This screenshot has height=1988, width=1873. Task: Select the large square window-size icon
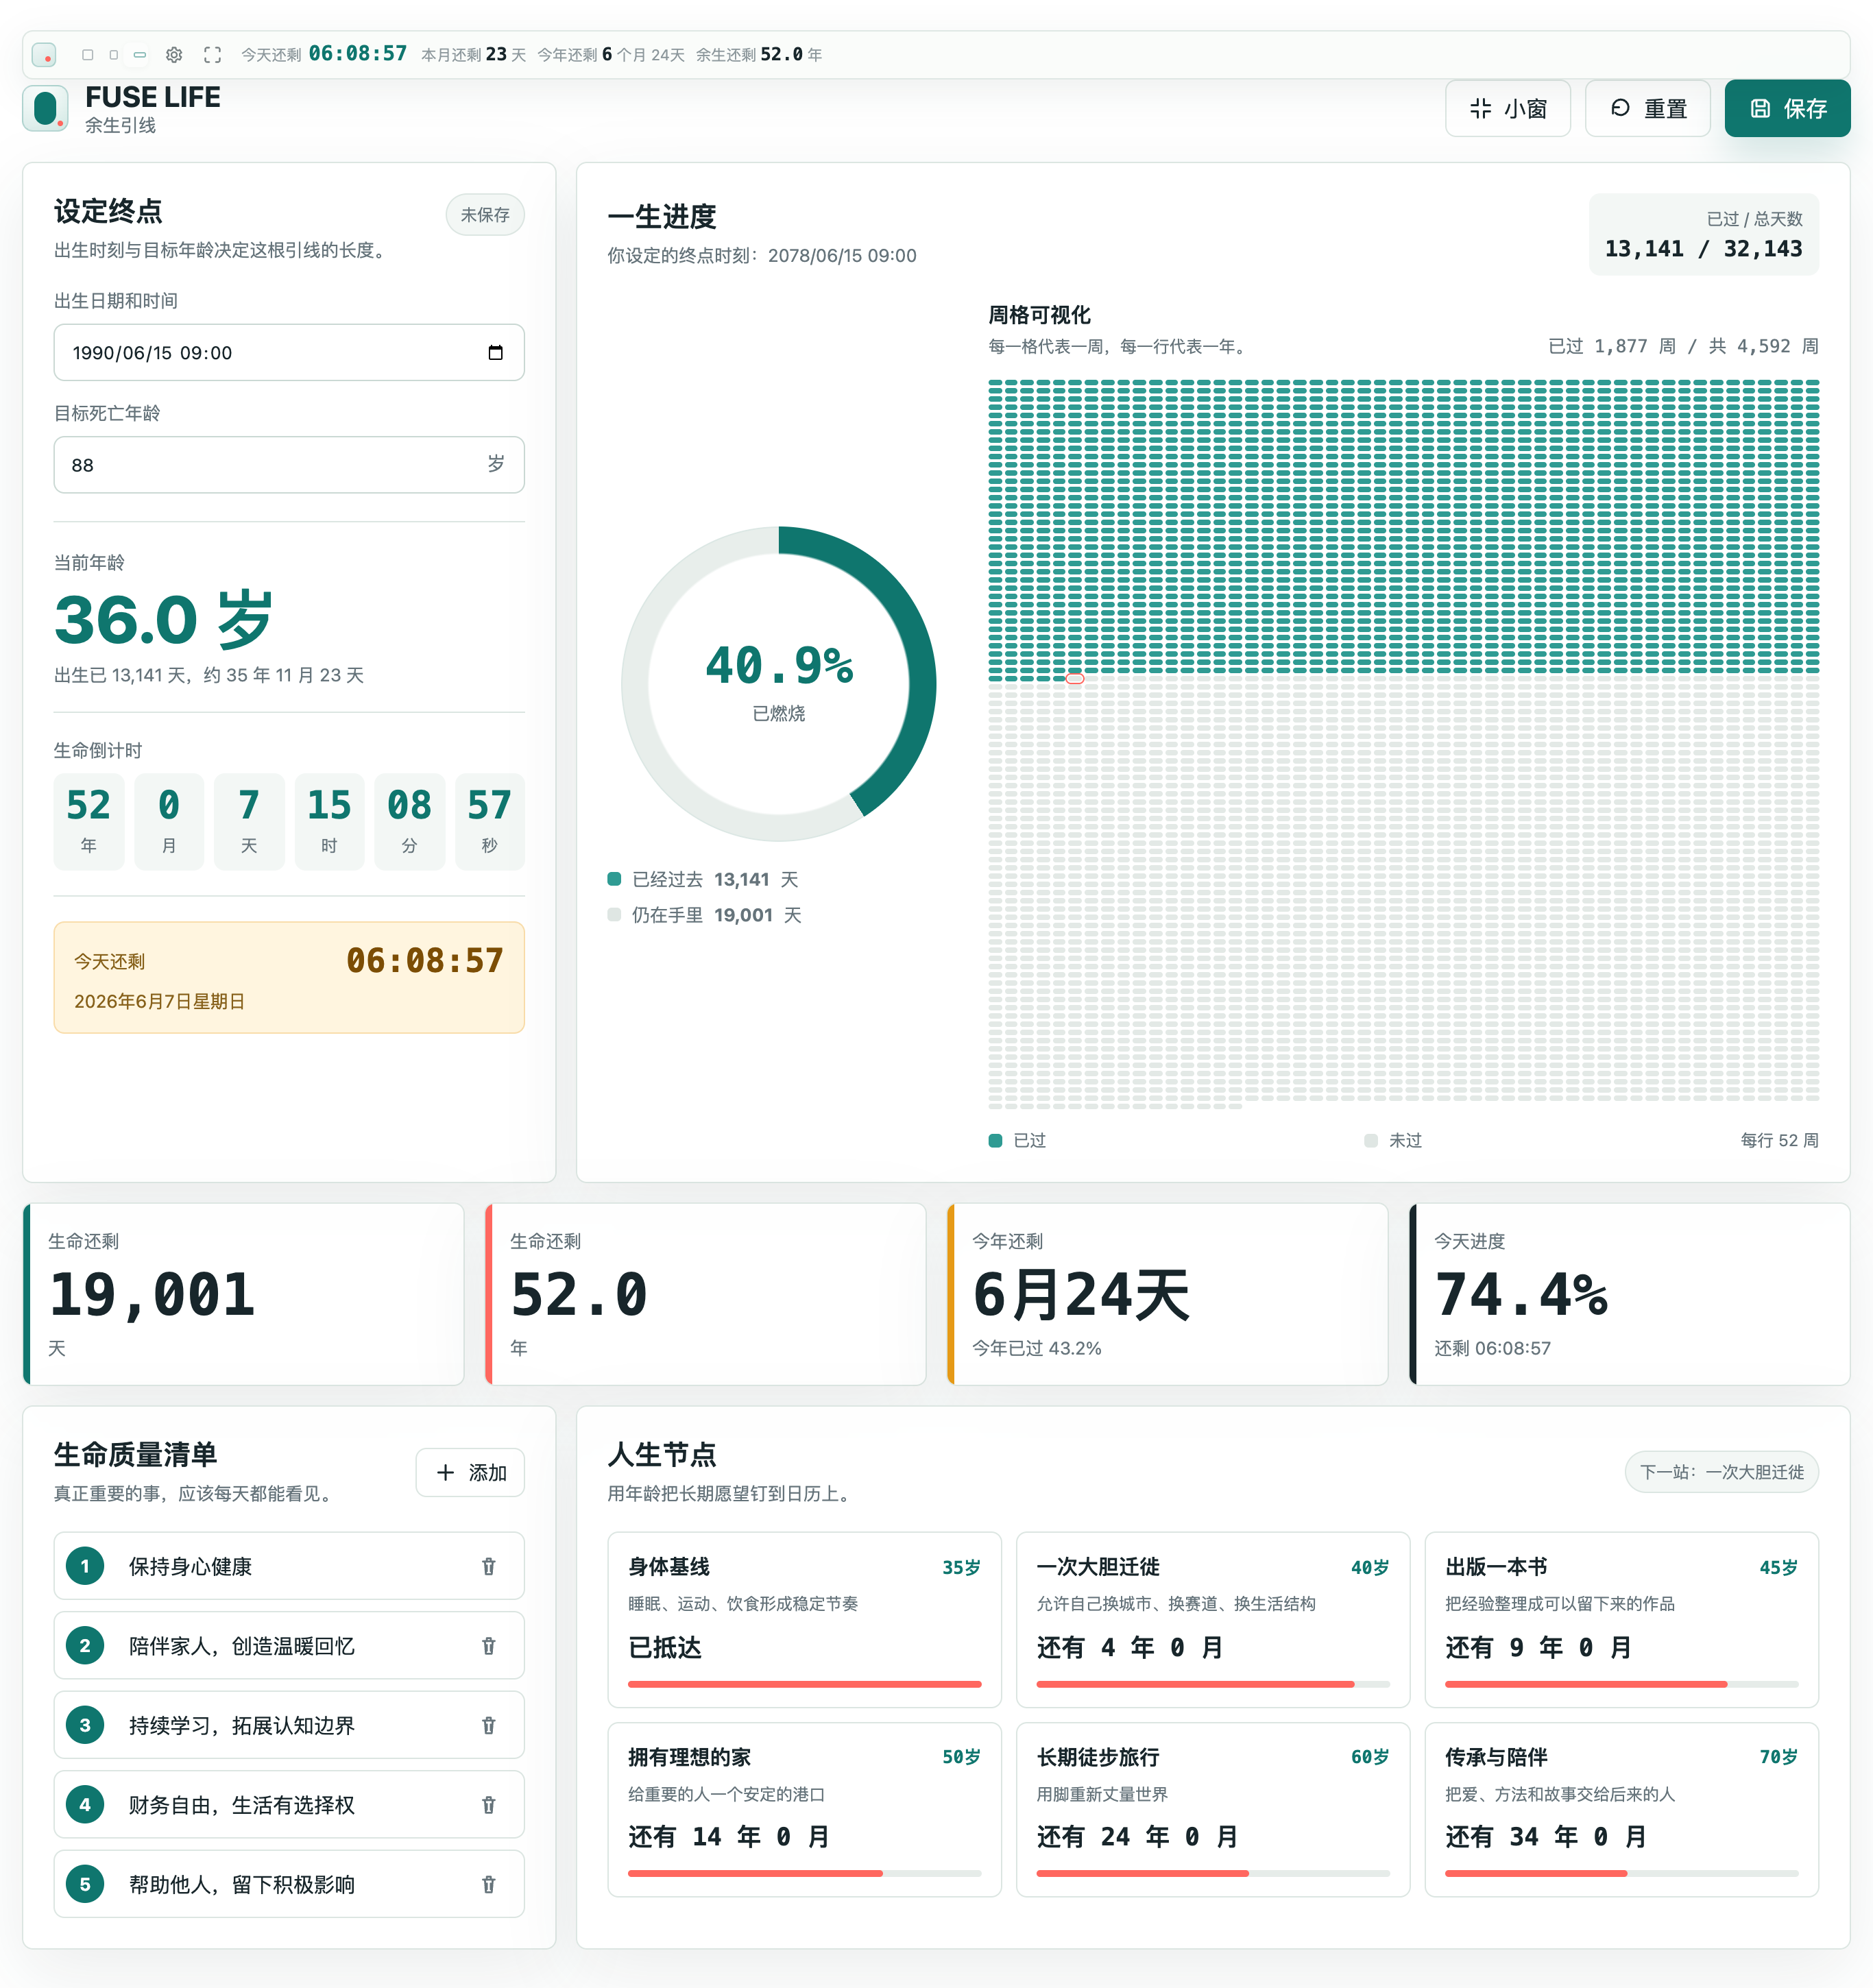pos(88,55)
